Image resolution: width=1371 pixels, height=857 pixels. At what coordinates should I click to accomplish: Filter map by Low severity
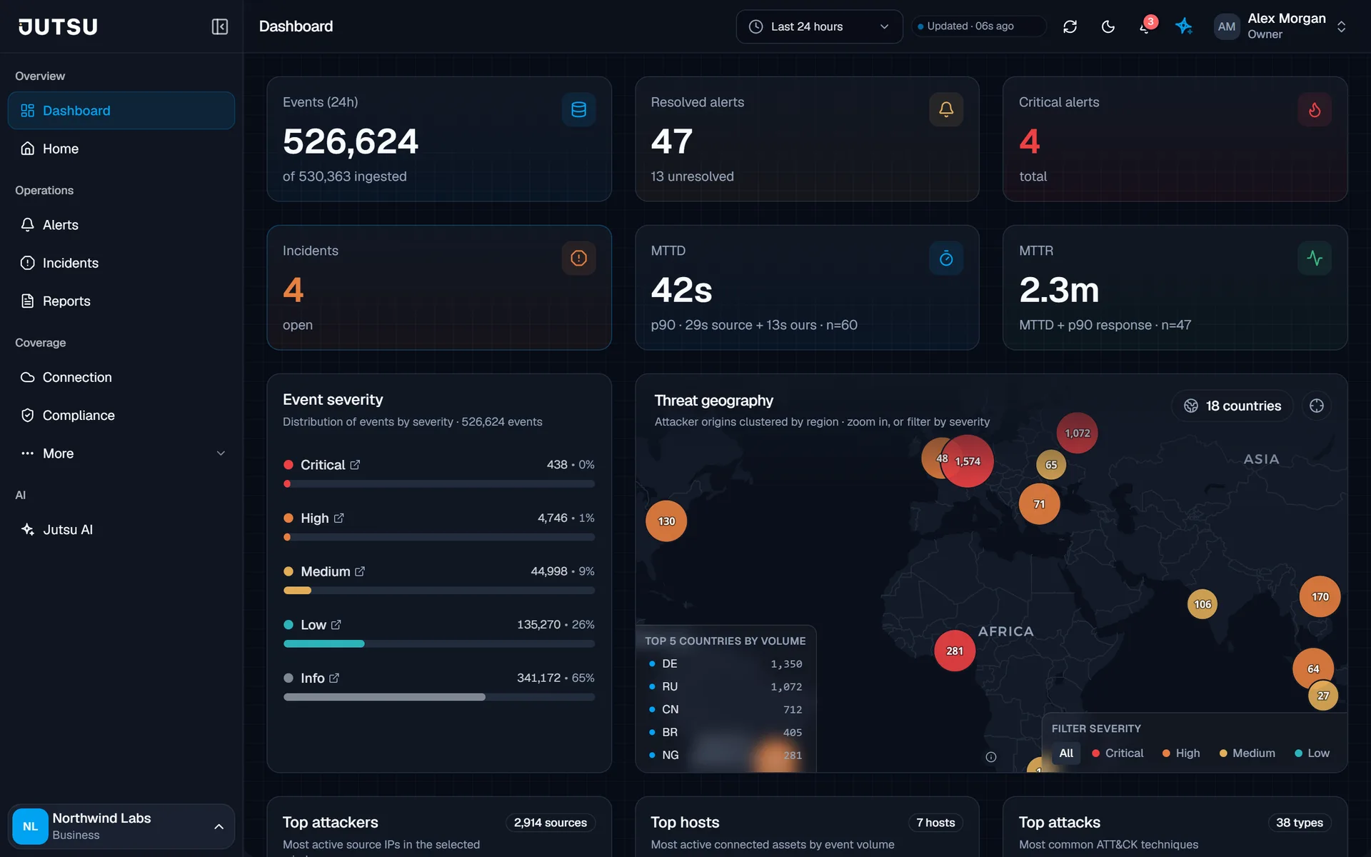coord(1312,753)
